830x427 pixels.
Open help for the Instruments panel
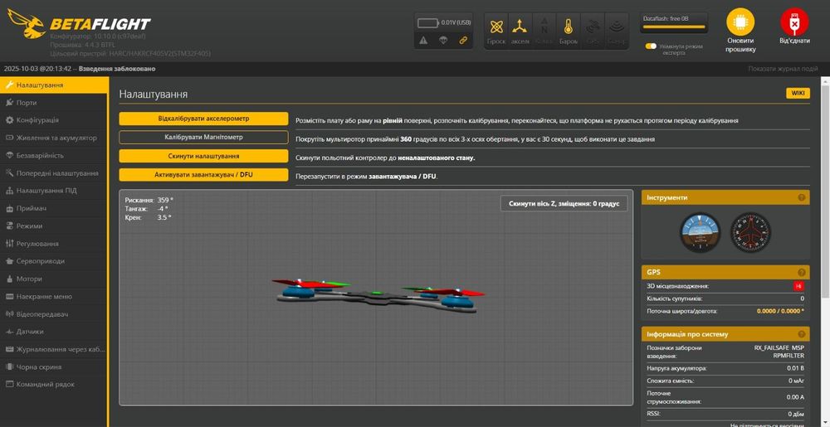tap(802, 197)
